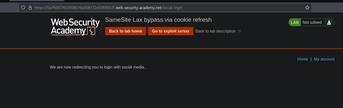Click the lab flask icon
This screenshot has width=343, height=108.
click(x=329, y=22)
